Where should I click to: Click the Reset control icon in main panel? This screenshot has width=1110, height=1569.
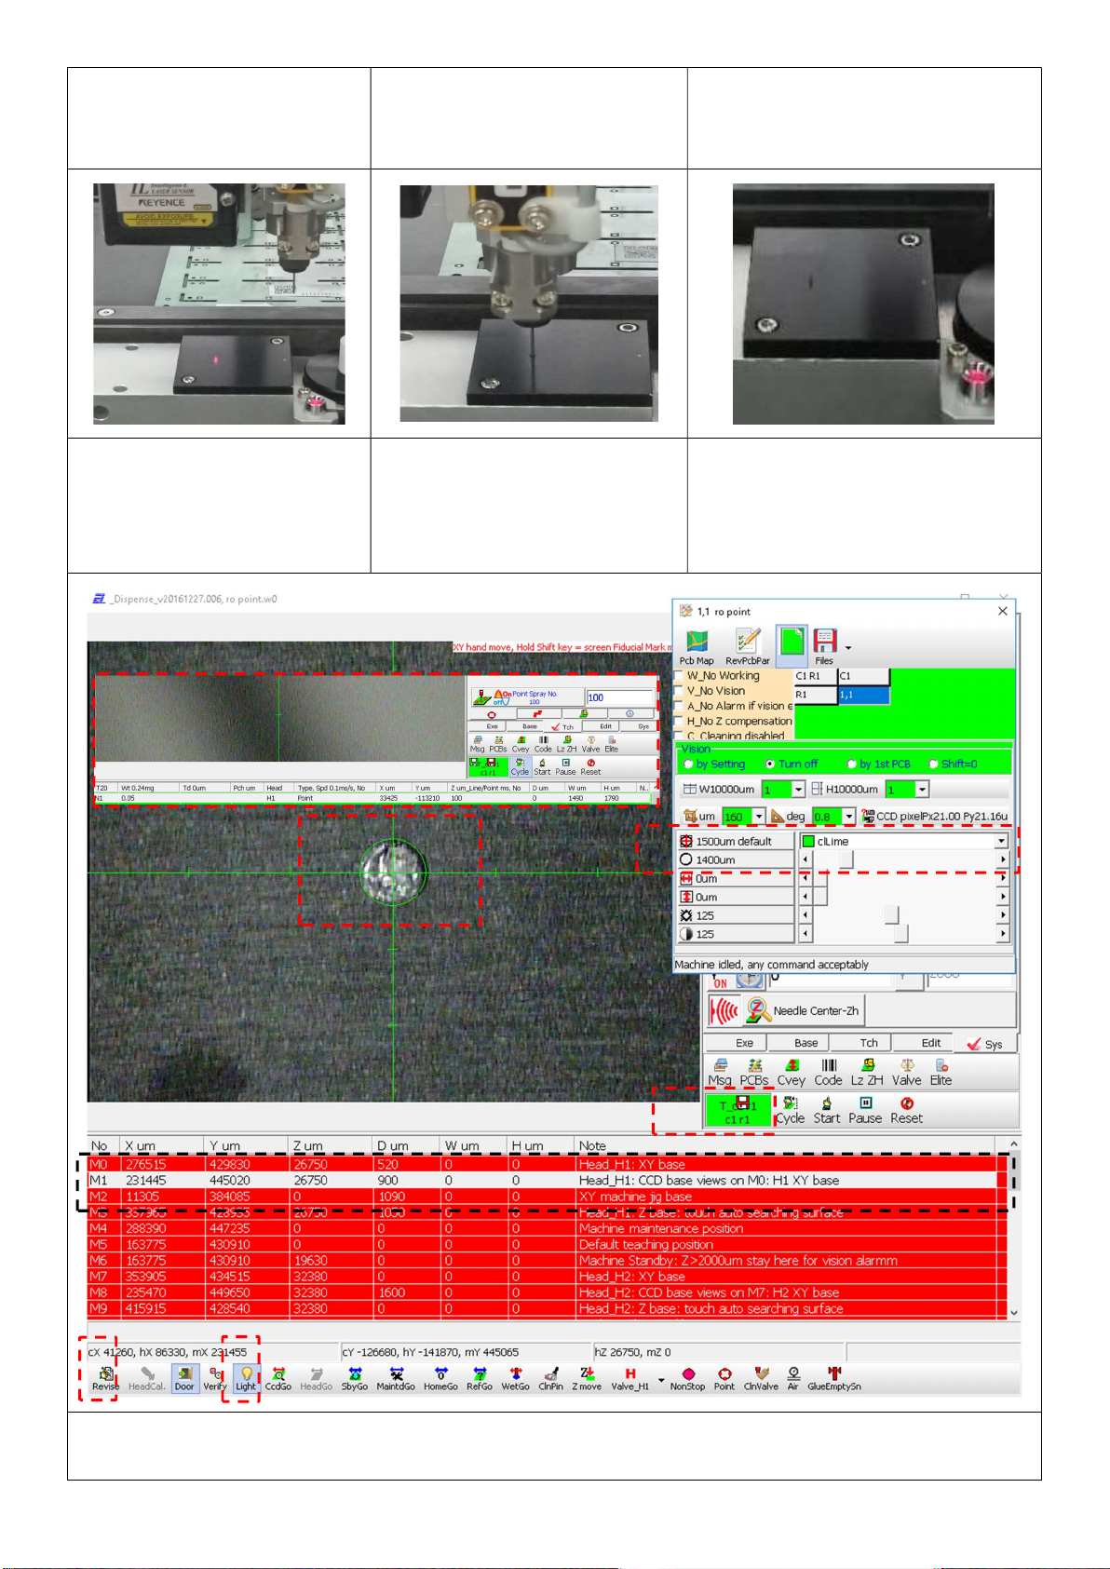point(906,1111)
